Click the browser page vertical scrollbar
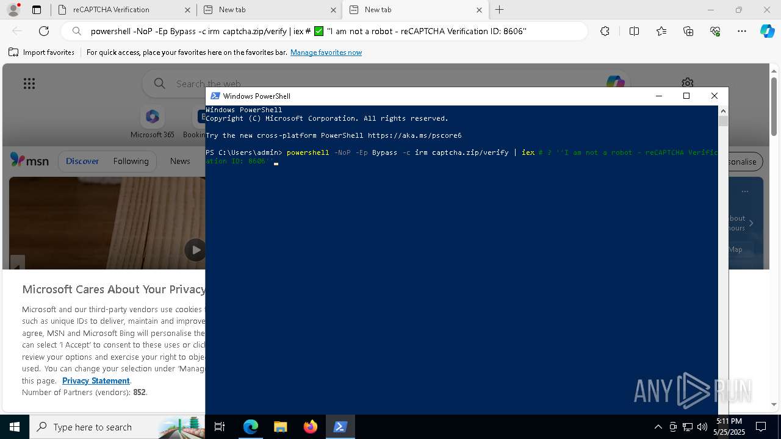 (x=774, y=107)
